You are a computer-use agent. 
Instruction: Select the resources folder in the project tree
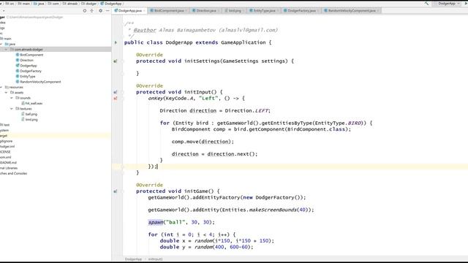14,88
